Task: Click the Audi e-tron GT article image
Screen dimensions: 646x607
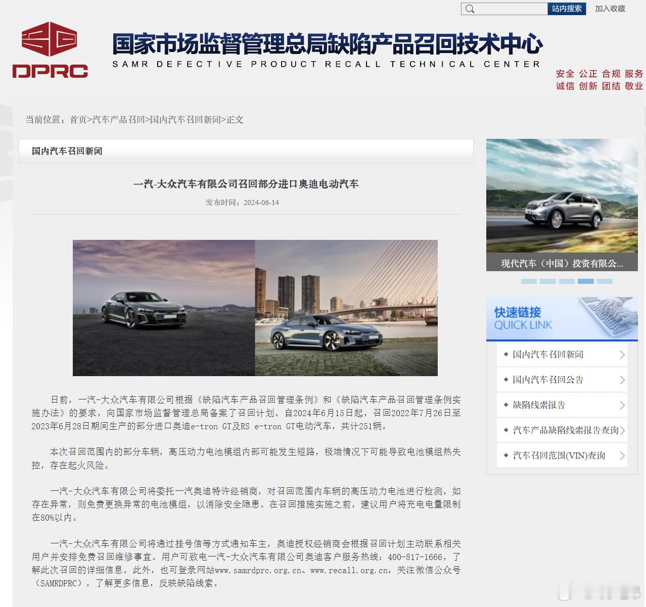Action: coord(255,308)
